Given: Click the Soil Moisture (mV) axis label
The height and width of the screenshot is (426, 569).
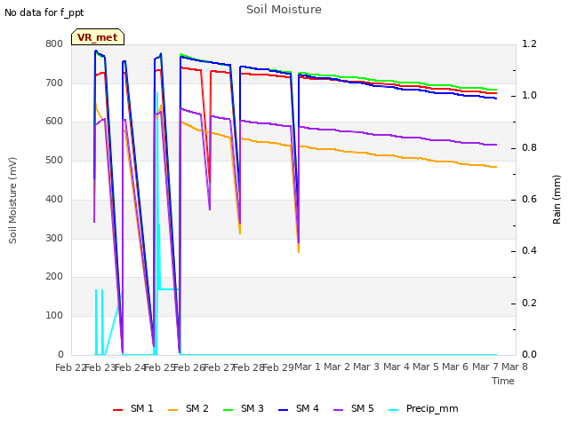Looking at the screenshot, I should (12, 201).
